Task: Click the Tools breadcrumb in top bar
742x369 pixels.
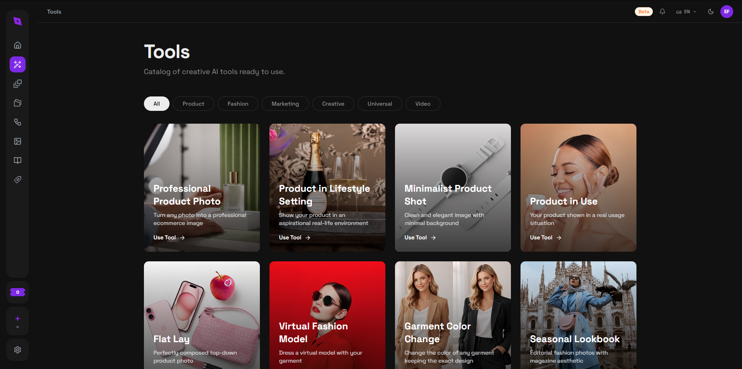Action: pos(54,12)
